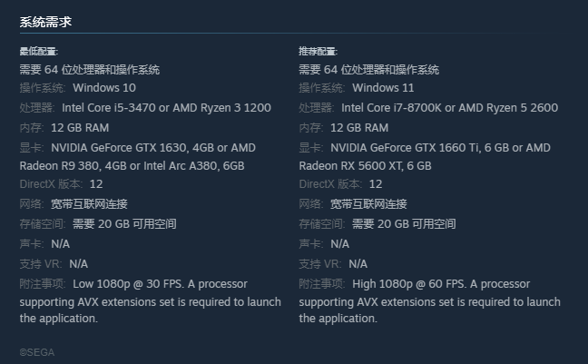Click 12 GB RAM under minimum requirements
588x364 pixels.
pos(80,128)
